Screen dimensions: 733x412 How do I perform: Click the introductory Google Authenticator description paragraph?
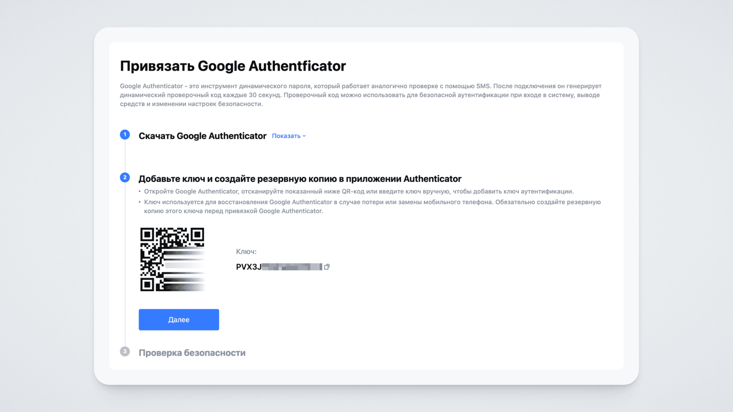click(x=360, y=95)
